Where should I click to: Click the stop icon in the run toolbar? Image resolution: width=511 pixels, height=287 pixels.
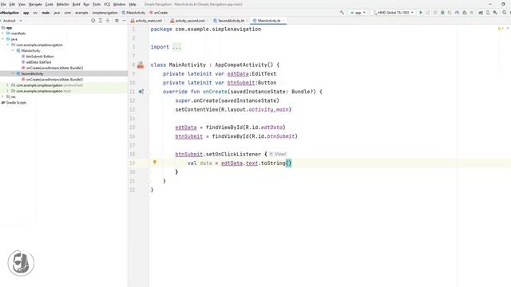(x=472, y=13)
